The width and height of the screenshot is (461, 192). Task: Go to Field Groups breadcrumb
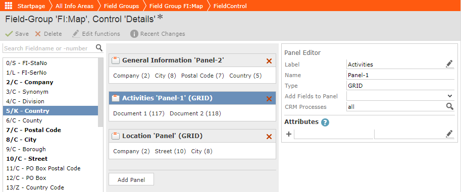coord(121,6)
